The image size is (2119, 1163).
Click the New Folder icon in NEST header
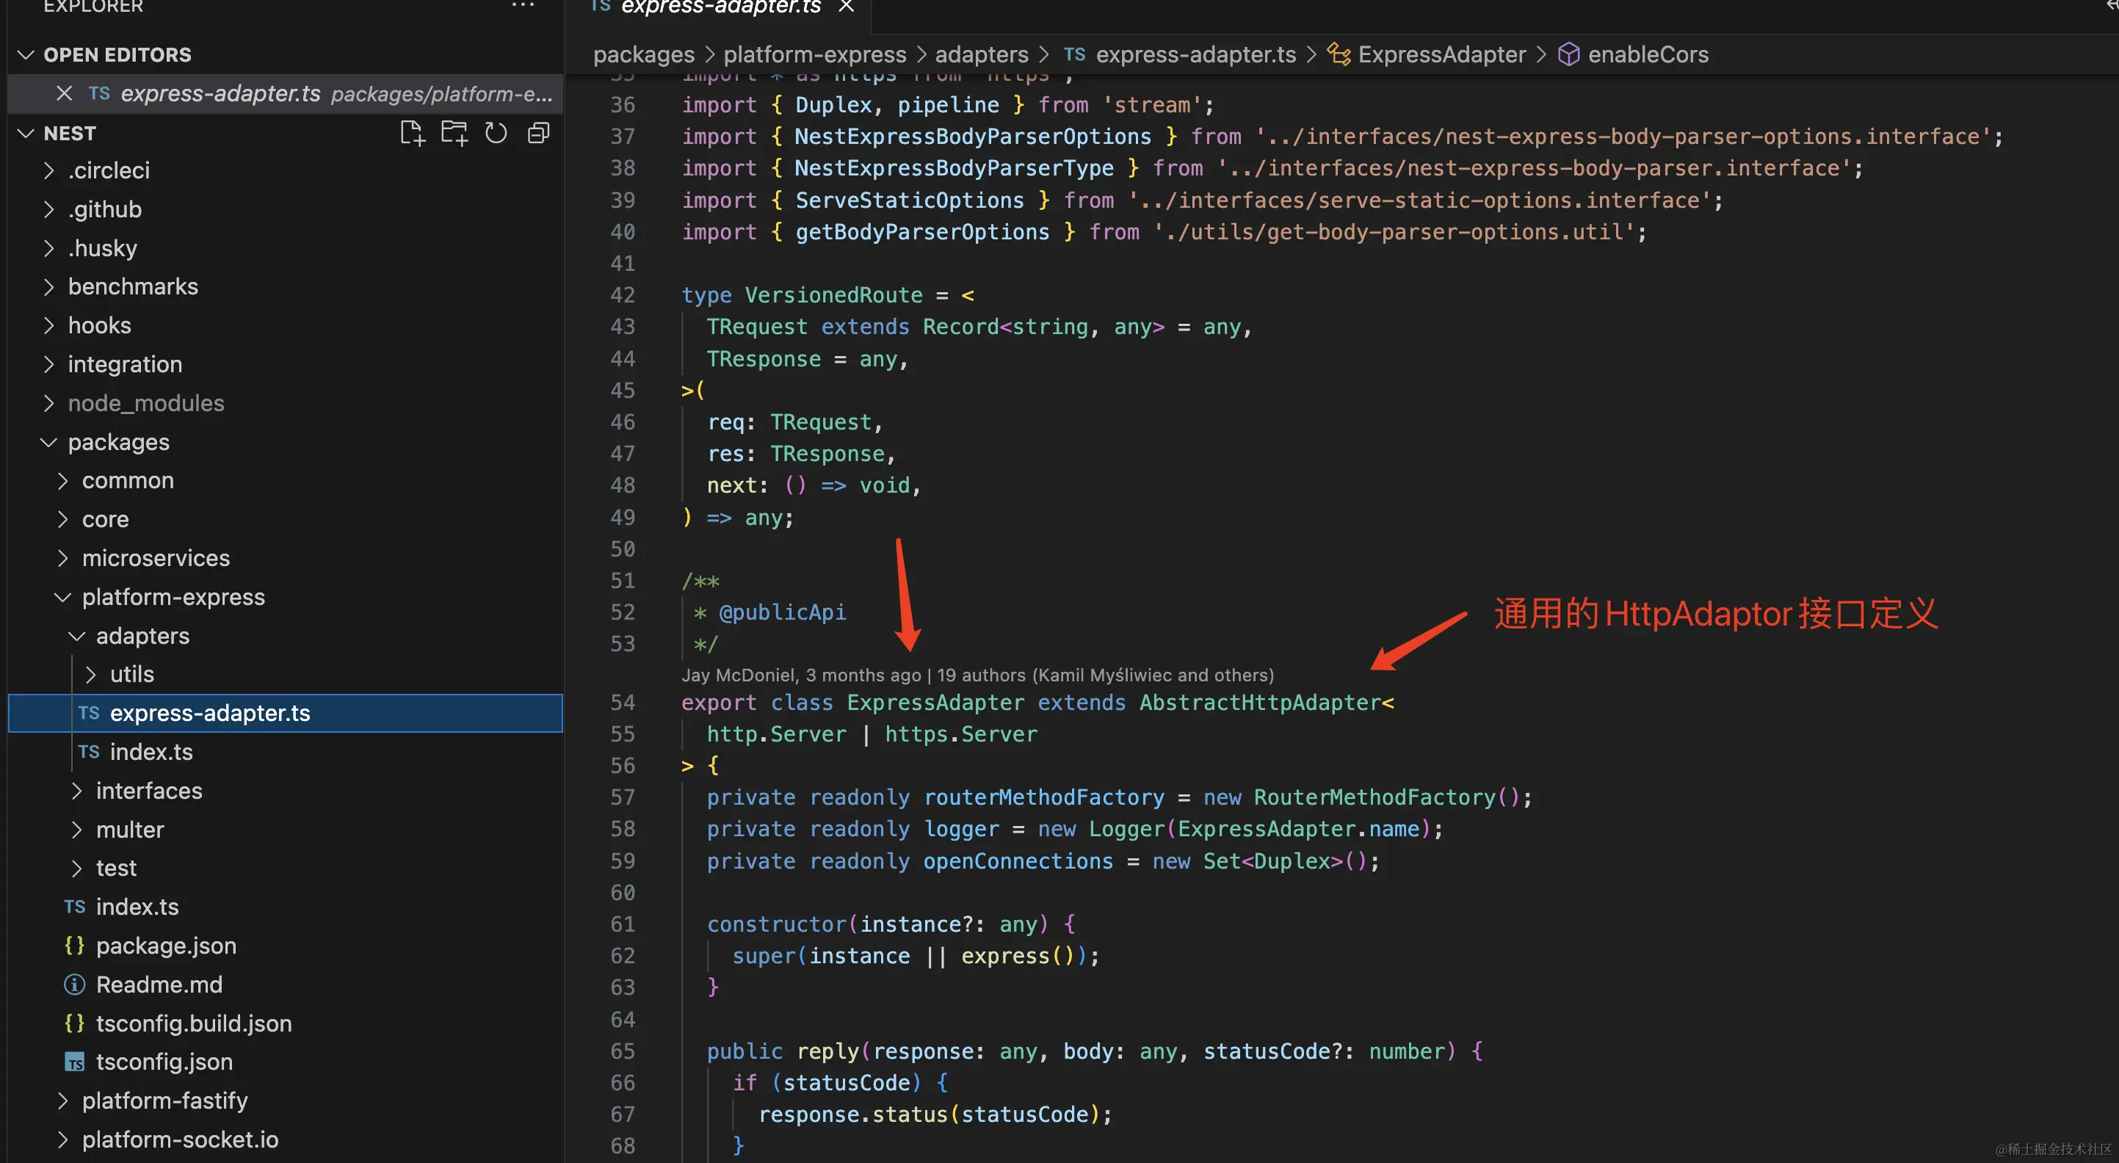coord(454,133)
